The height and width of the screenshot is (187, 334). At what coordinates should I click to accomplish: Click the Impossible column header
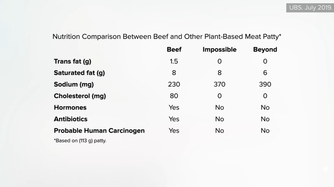(x=220, y=50)
